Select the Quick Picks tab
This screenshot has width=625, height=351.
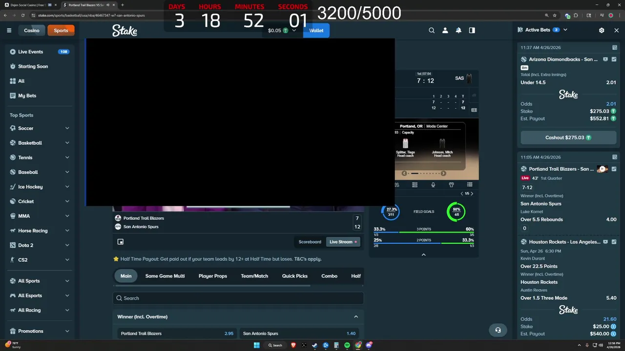pyautogui.click(x=295, y=276)
